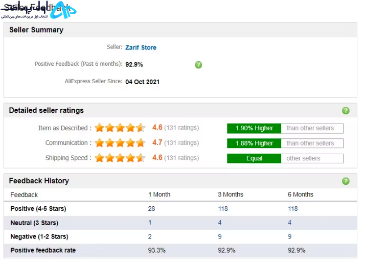The height and width of the screenshot is (268, 365).
Task: Click the 6 Months column header
Action: pyautogui.click(x=300, y=194)
